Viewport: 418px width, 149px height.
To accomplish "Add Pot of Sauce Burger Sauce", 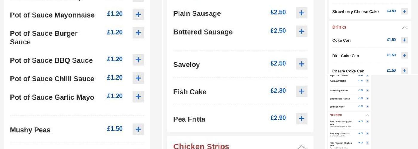I will pos(138,33).
